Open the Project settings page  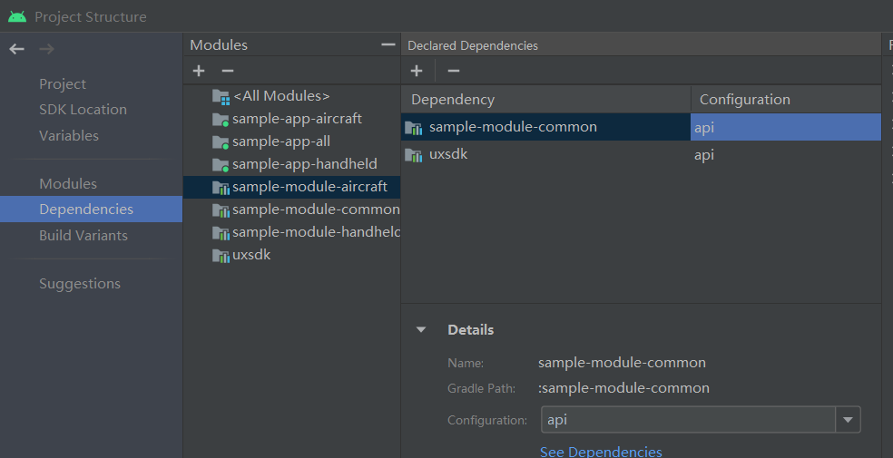(63, 84)
